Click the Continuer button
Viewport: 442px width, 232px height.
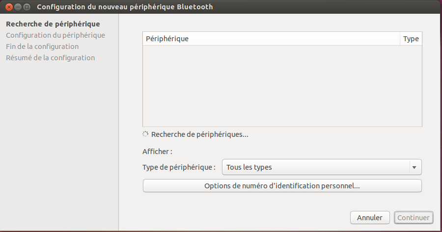(x=414, y=217)
